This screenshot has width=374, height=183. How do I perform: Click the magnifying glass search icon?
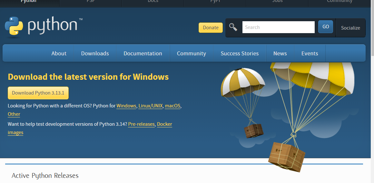click(x=233, y=27)
